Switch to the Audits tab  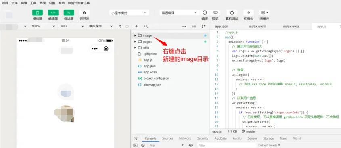pyautogui.click(x=237, y=138)
